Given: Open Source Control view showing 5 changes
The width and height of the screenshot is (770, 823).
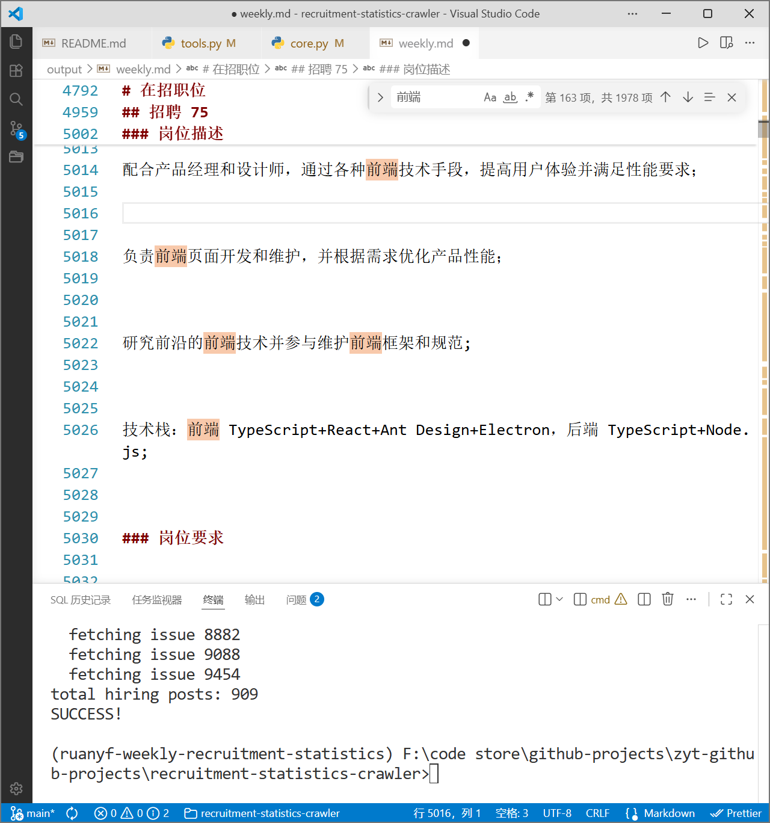Looking at the screenshot, I should pos(16,128).
